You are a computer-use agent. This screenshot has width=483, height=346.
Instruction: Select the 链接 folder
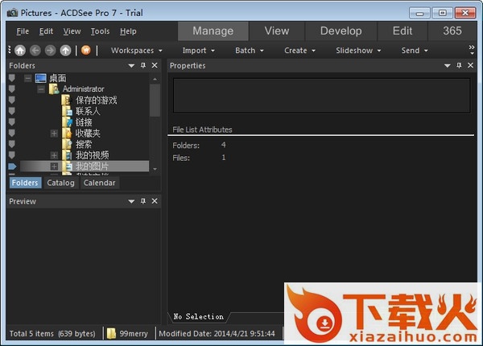[84, 122]
